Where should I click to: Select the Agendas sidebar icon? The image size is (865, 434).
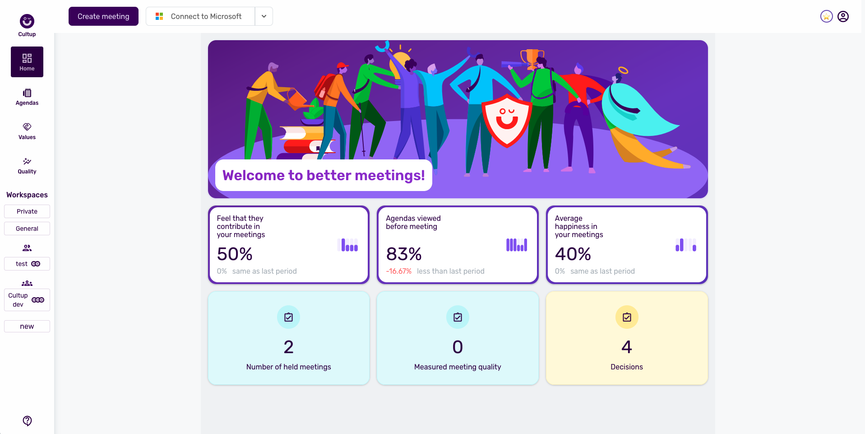[27, 93]
